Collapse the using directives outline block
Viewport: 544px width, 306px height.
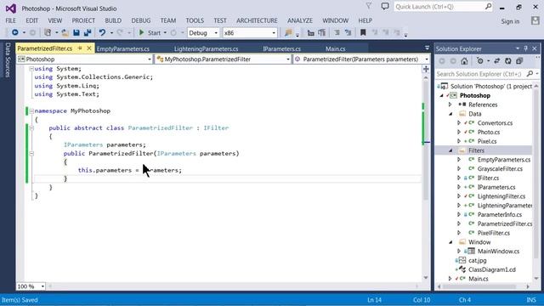pyautogui.click(x=31, y=69)
